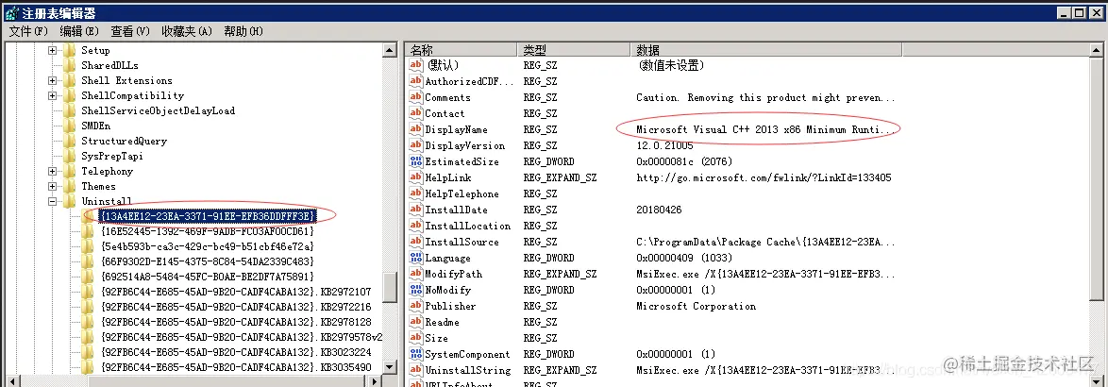The image size is (1108, 387).
Task: Click the HelpLink URL data cell
Action: [x=764, y=177]
